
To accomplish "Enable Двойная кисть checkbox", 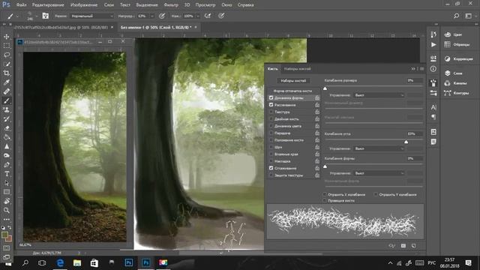I will 271,119.
